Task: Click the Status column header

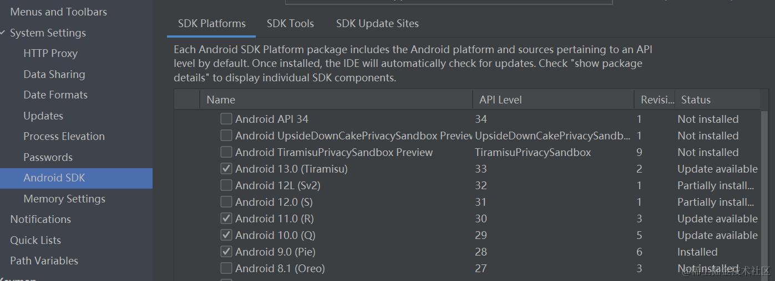Action: pyautogui.click(x=696, y=100)
